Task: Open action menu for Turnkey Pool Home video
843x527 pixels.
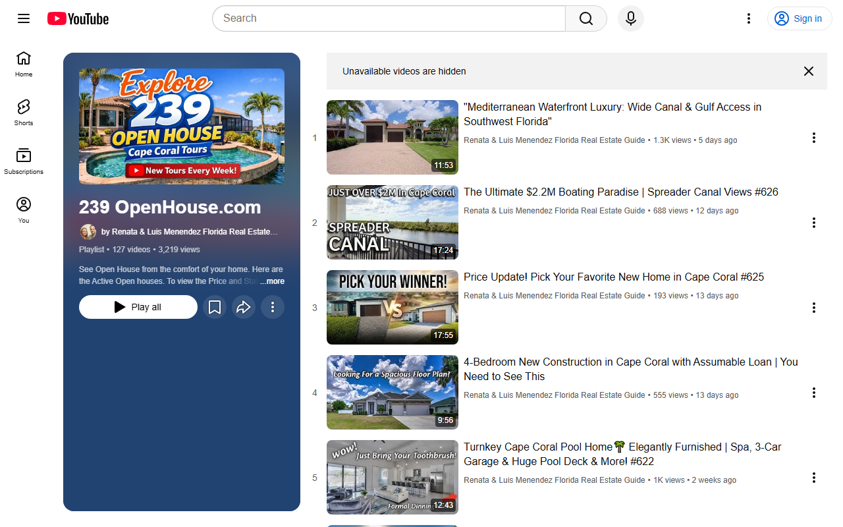Action: pos(814,478)
